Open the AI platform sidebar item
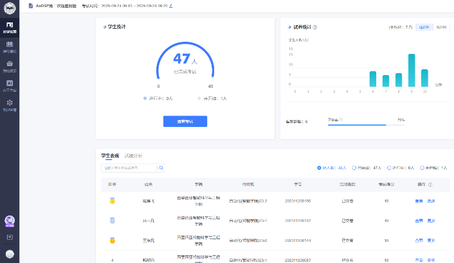Image resolution: width=454 pixels, height=263 pixels. point(10,85)
